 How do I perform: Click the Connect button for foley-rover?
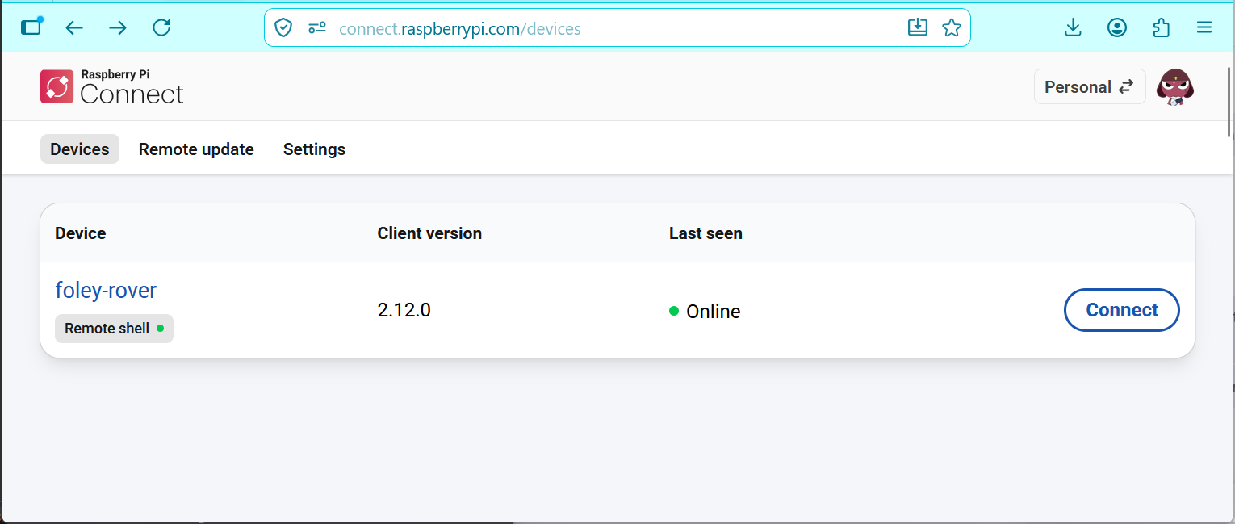[x=1122, y=310]
